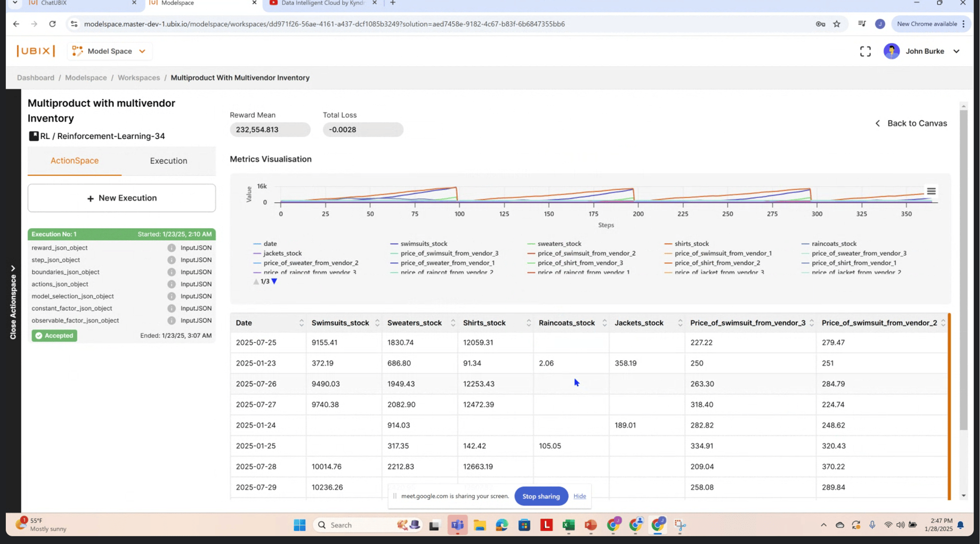Collapse the Close Actionspace side panel
The width and height of the screenshot is (980, 544).
pos(13,302)
